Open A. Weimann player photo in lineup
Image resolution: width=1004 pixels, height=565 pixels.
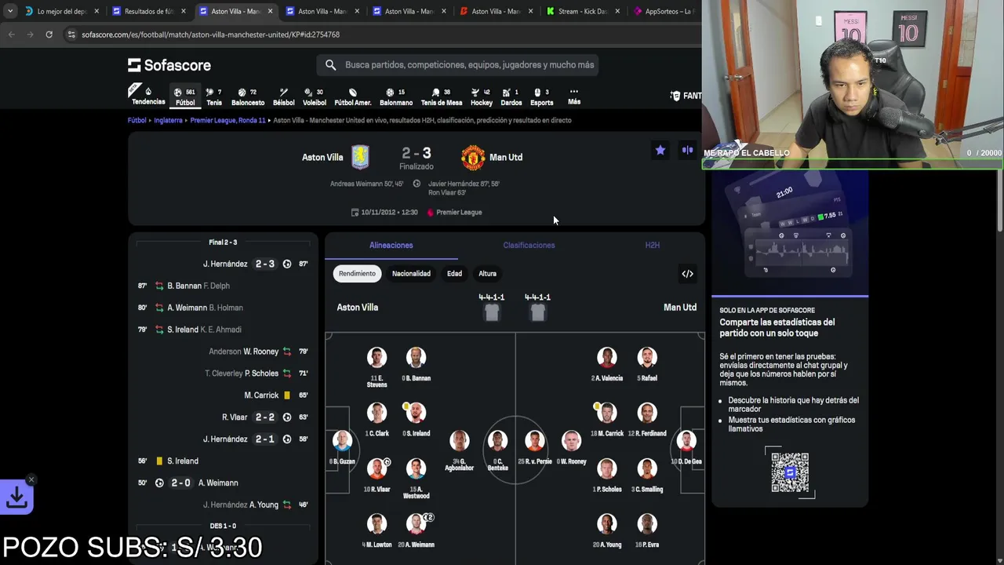[416, 524]
